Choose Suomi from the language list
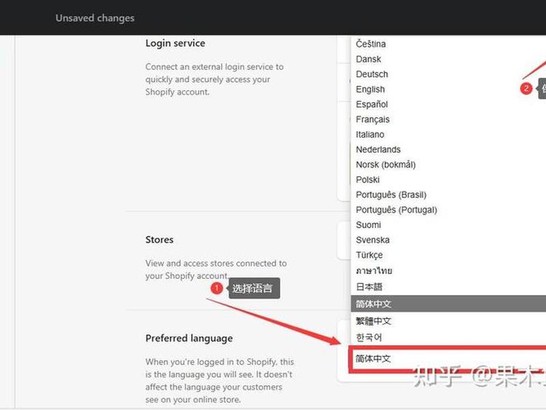The height and width of the screenshot is (410, 546). (x=448, y=225)
